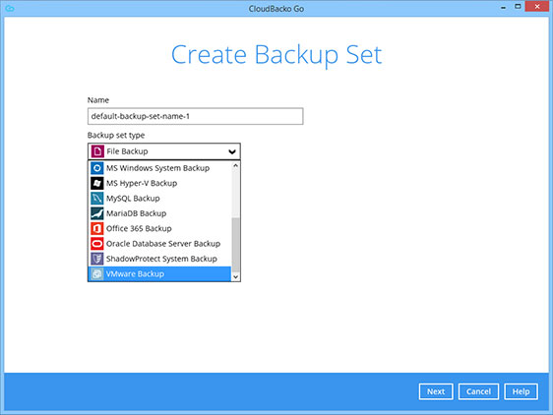Click the MariaDB Backup seal icon
The height and width of the screenshot is (415, 553).
click(97, 213)
